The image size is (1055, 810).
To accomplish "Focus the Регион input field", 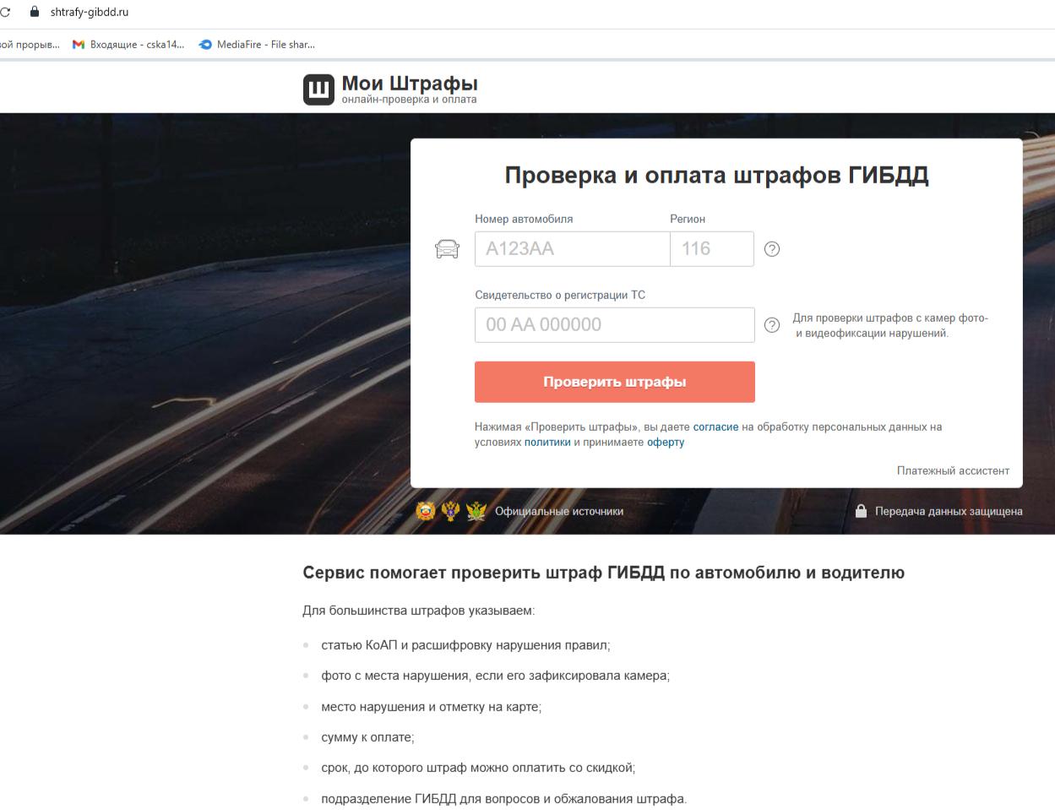I will pos(712,249).
